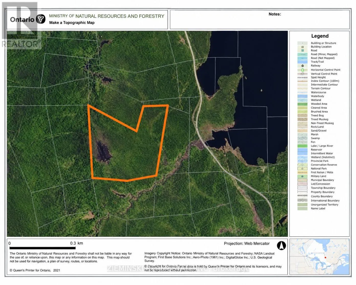Select the Conservation Reserve legend symbol
The image size is (356, 285).
tap(303, 165)
